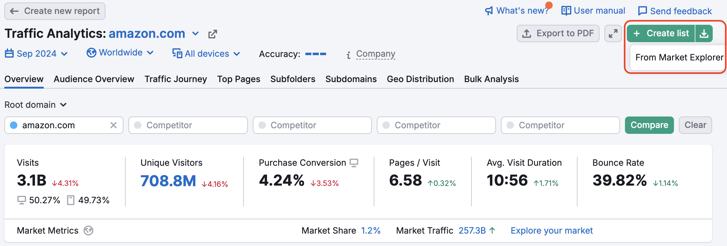The width and height of the screenshot is (727, 246).
Task: Click the Clear button
Action: [x=695, y=125]
